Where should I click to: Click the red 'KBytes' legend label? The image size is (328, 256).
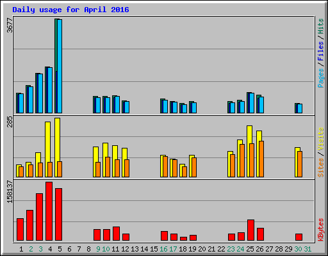coord(320,230)
